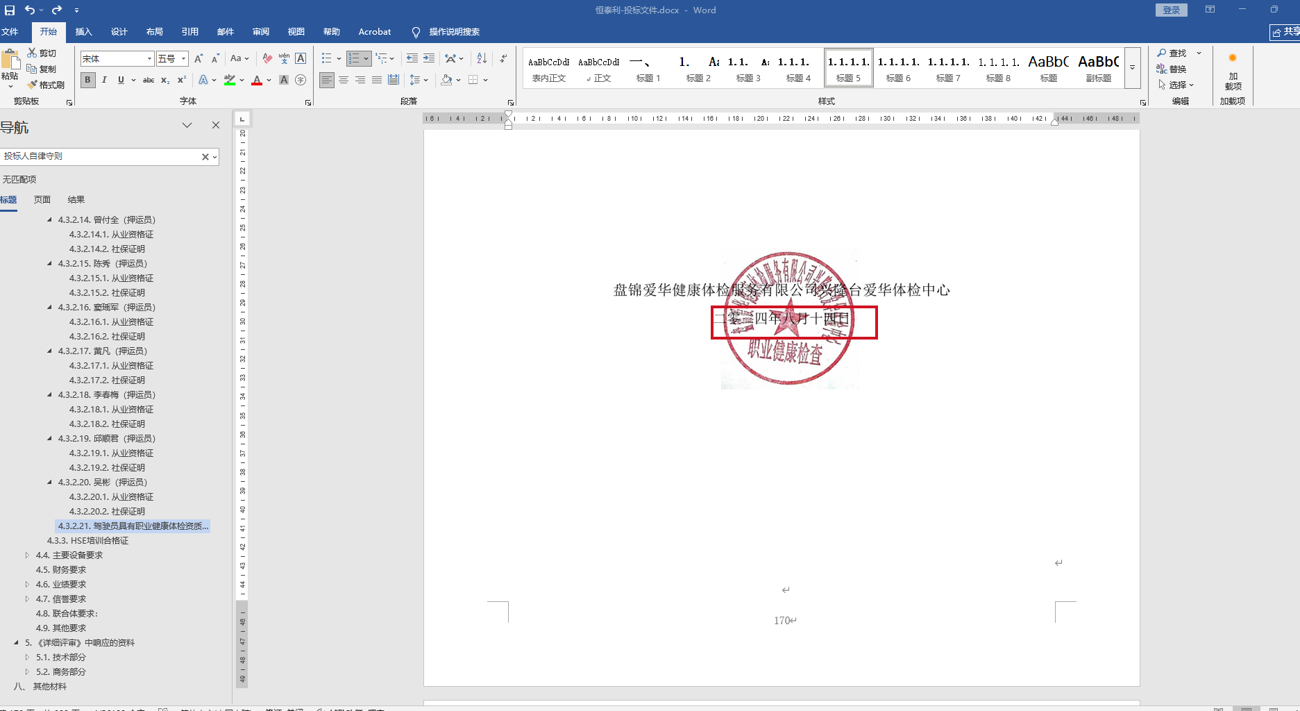Switch to the 页面 tab in navigation pane
Viewport: 1300px width, 711px height.
(x=42, y=200)
